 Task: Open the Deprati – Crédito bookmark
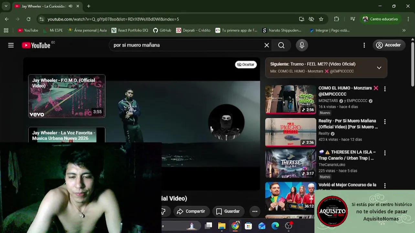tap(193, 30)
